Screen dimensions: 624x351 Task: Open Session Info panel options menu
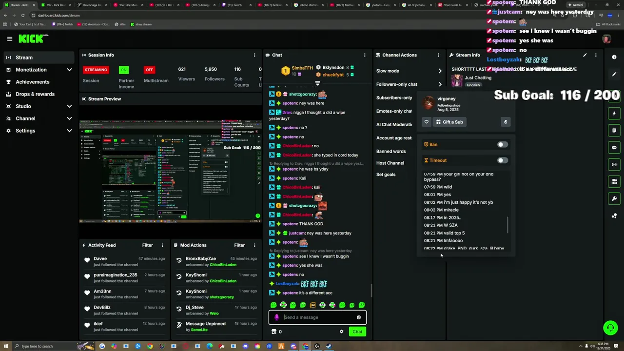254,55
